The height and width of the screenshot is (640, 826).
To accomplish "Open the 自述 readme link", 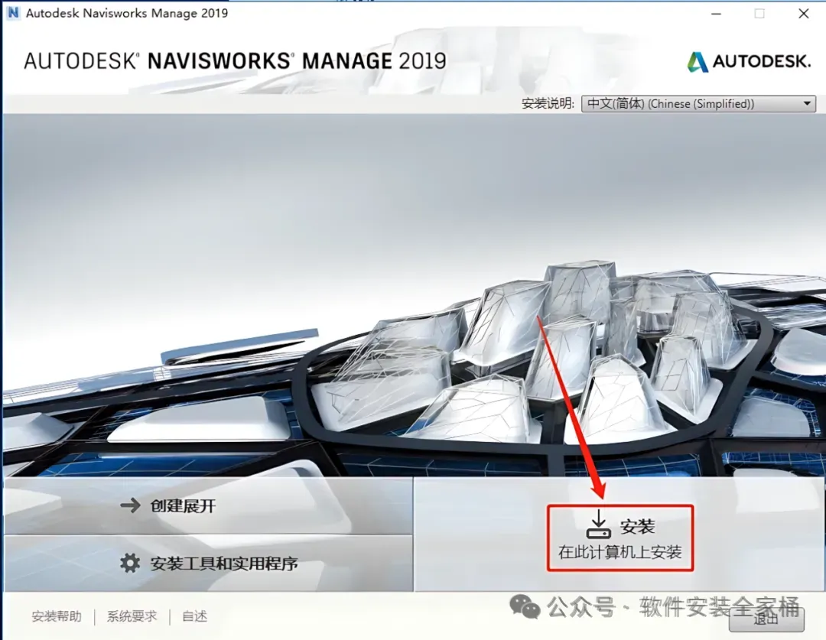I will (194, 616).
